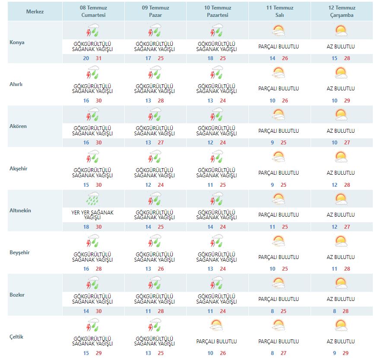Image resolution: width=381 pixels, height=358 pixels.
Task: Open the Konya city row label
Action: [17, 42]
